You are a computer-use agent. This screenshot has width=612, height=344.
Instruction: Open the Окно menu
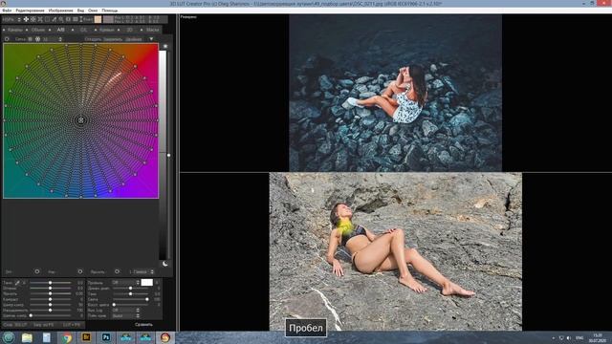(93, 11)
